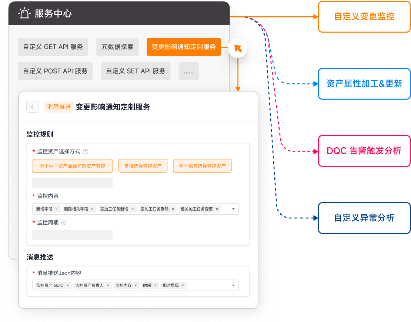Click the gray field under 监控资产选择方式
This screenshot has width=411, height=322.
pos(72,183)
